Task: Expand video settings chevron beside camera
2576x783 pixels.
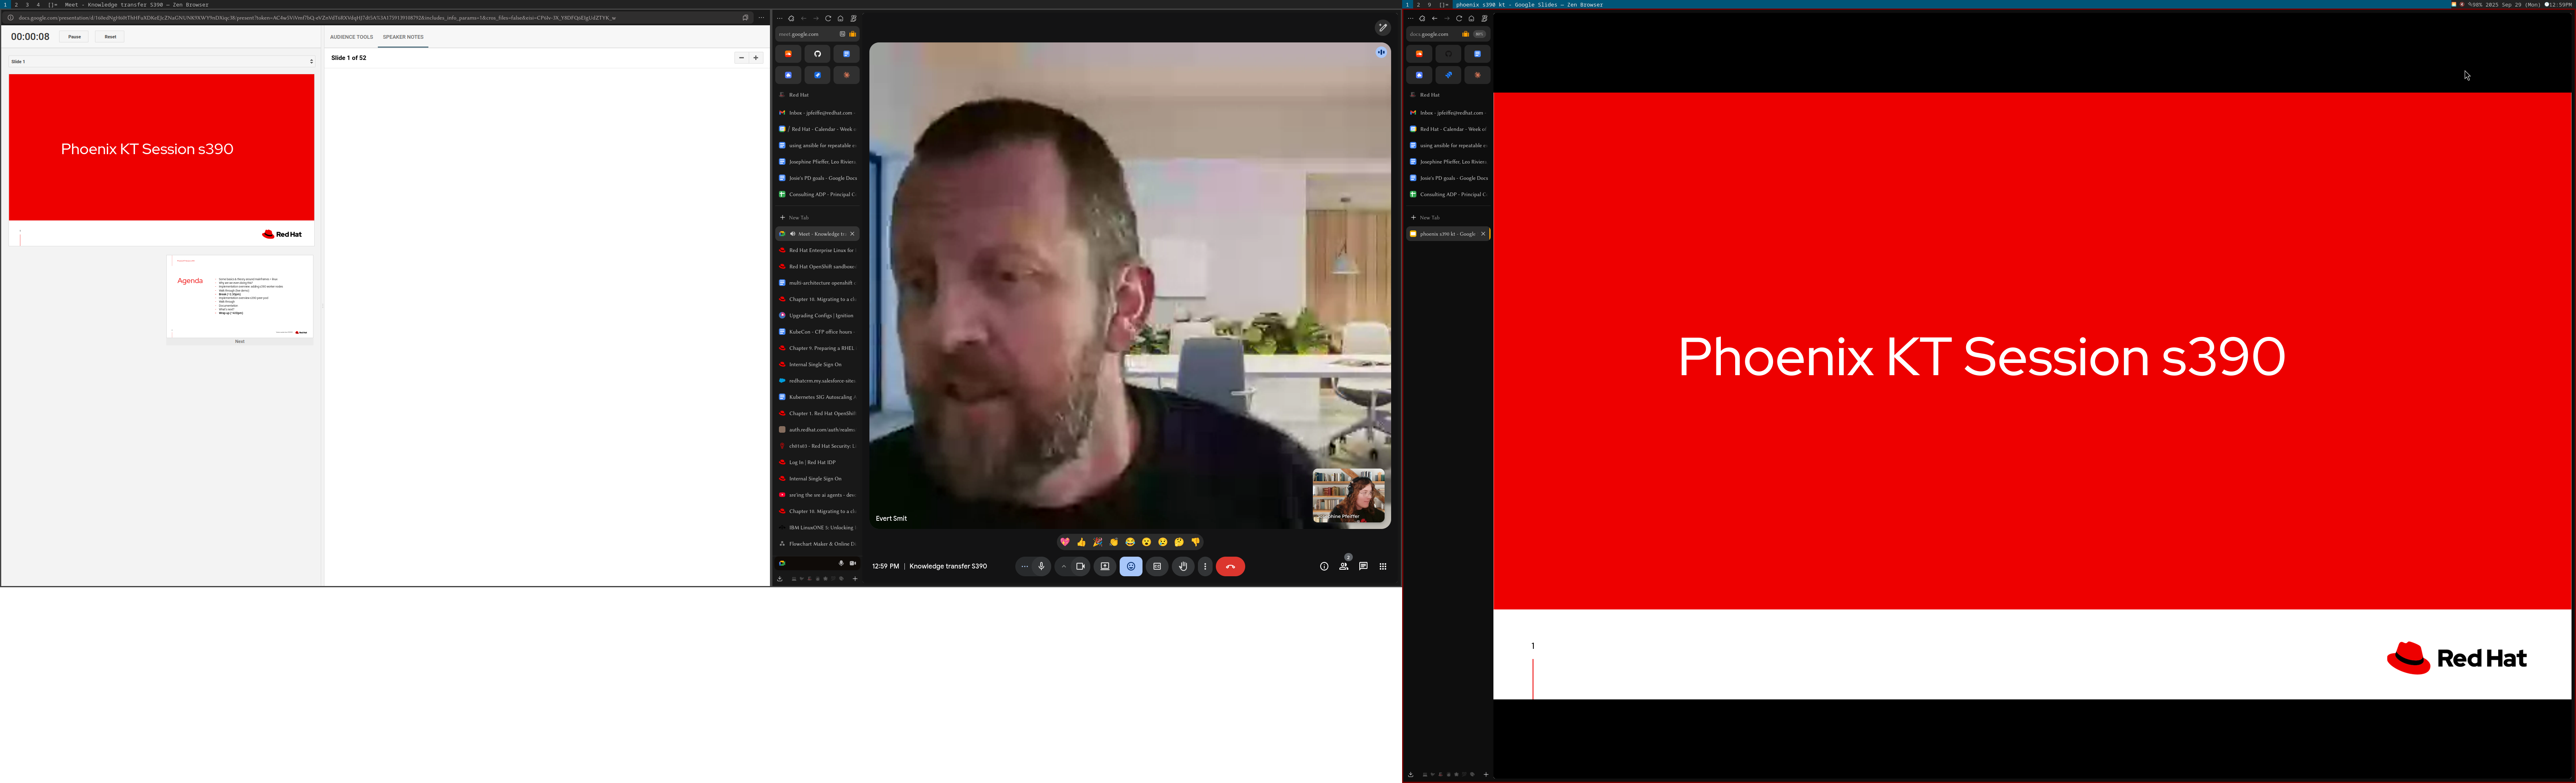Action: [x=1063, y=566]
